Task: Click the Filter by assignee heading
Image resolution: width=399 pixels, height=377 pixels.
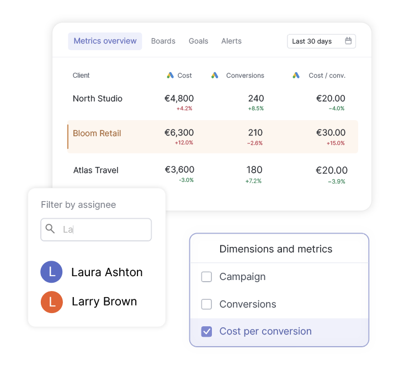Action: [x=78, y=204]
